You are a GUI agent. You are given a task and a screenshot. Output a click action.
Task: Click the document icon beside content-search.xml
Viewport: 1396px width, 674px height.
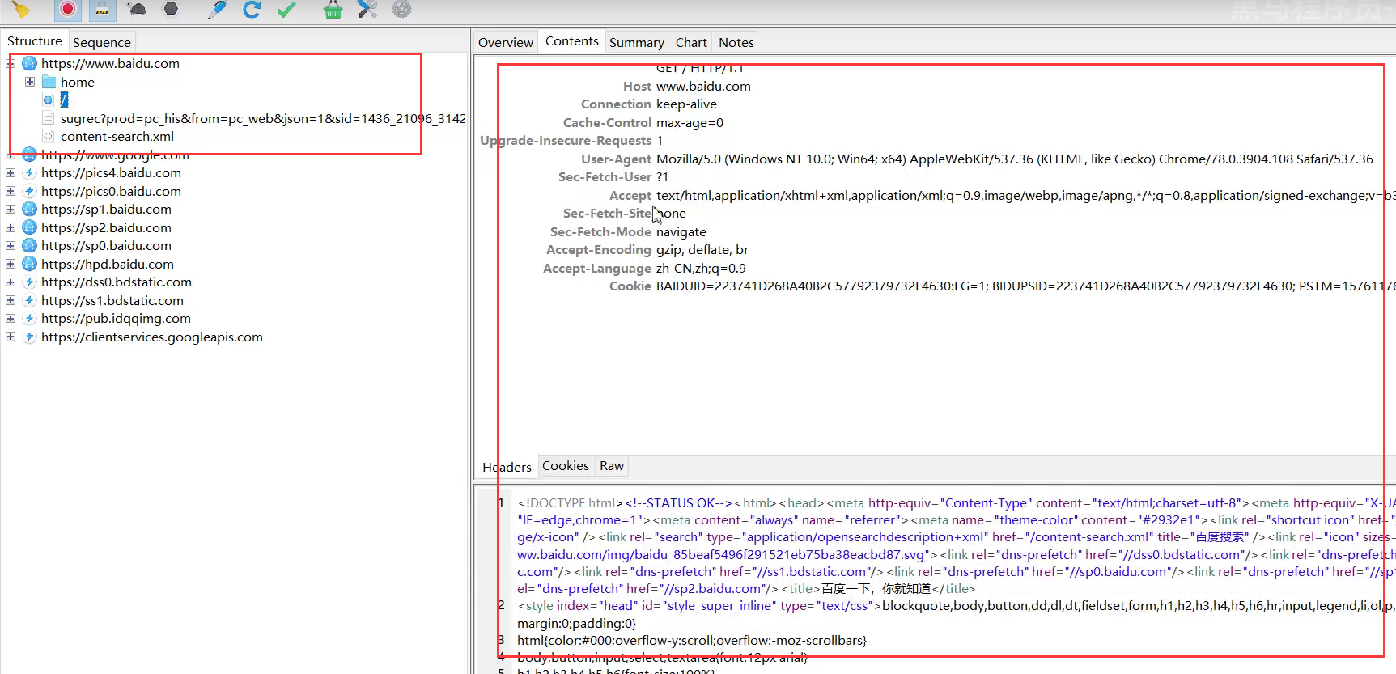(49, 136)
